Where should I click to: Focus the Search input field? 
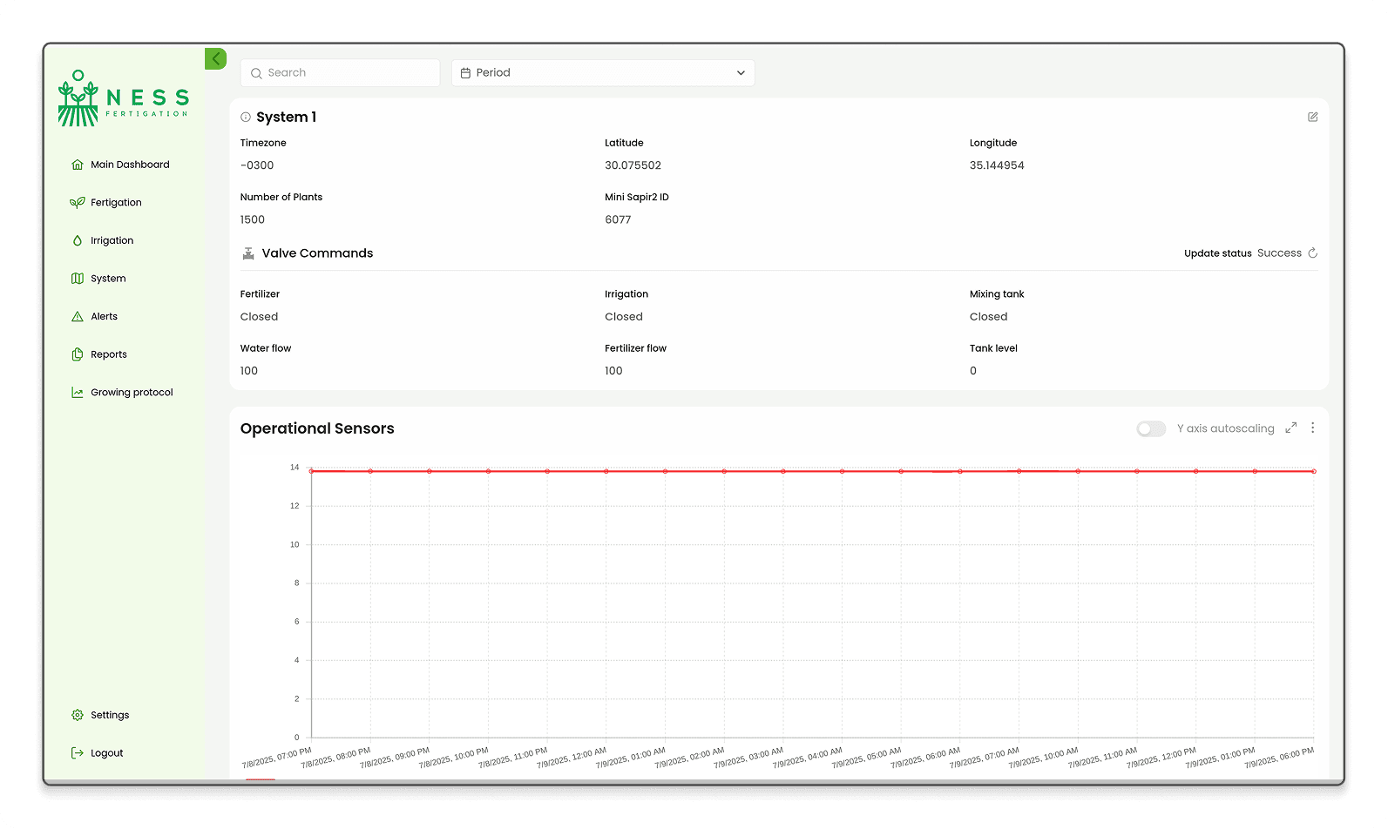click(340, 73)
